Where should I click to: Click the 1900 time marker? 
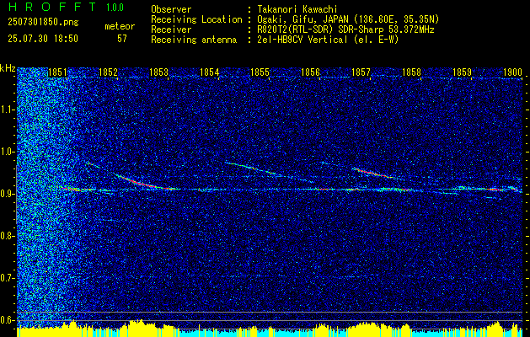[513, 72]
